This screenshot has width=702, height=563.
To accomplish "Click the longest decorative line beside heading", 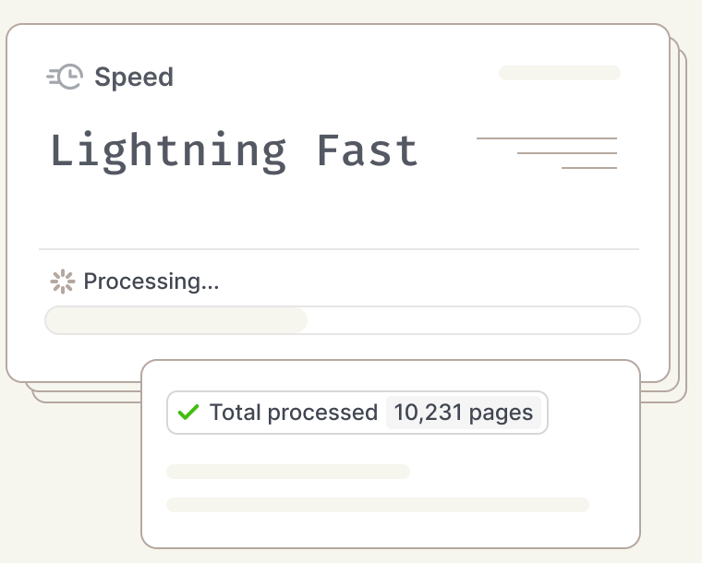I will [546, 138].
